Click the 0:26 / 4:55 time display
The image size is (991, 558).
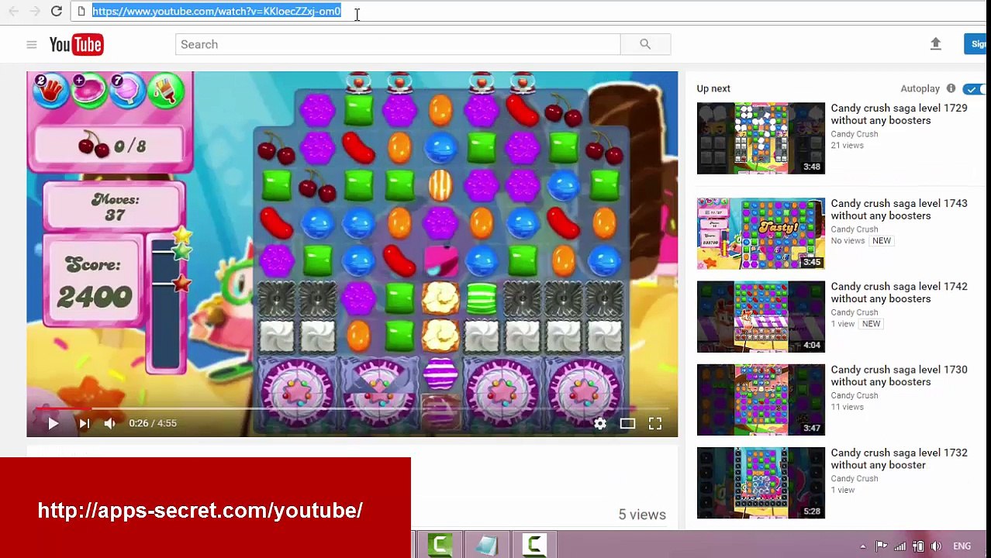coord(153,423)
